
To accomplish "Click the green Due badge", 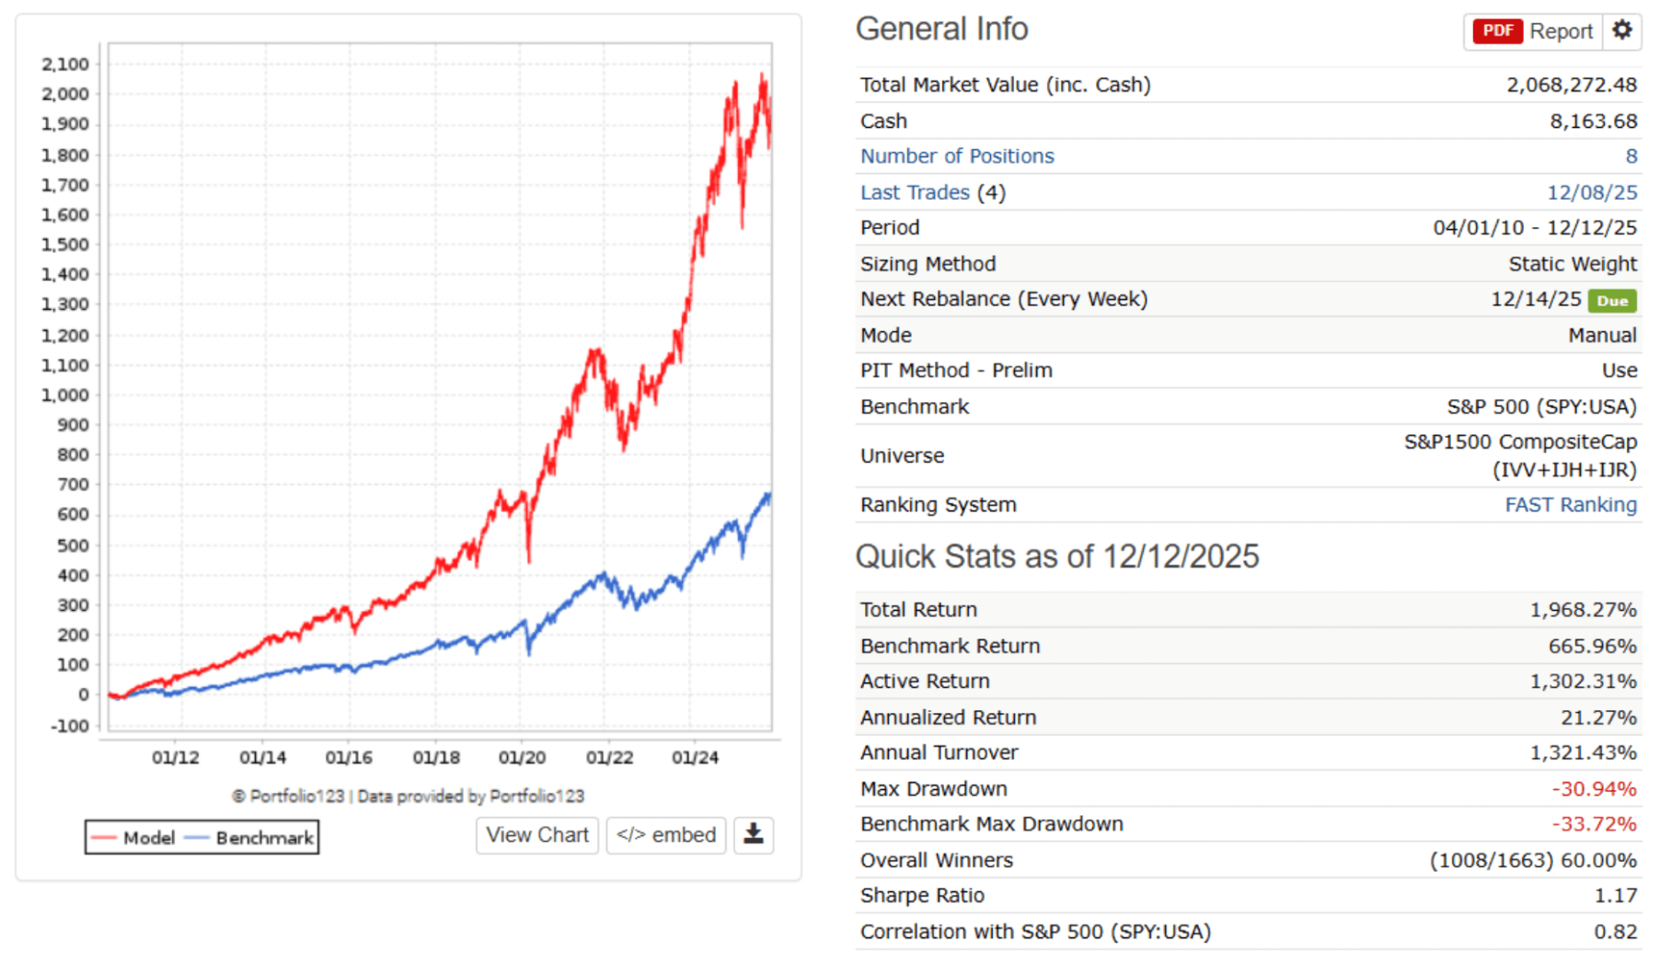I will coord(1611,301).
